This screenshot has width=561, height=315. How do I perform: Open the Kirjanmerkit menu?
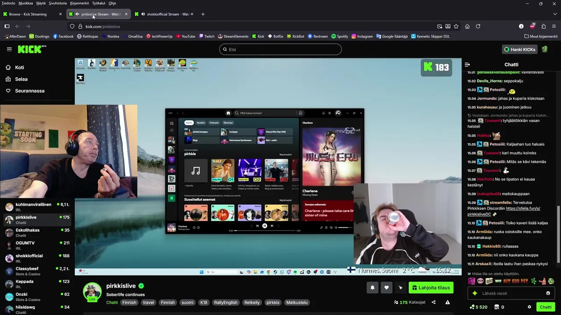coord(80,3)
